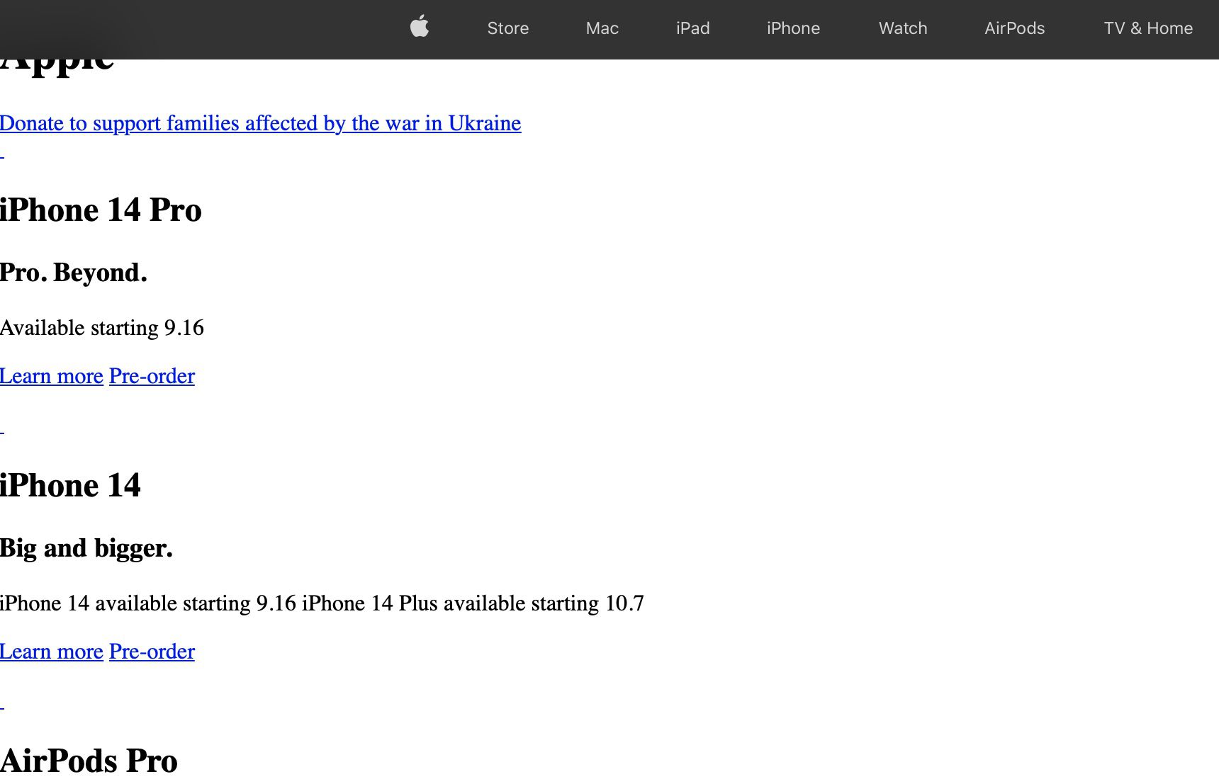Open the AirPods navigation item
Image resolution: width=1219 pixels, height=779 pixels.
coord(1014,28)
